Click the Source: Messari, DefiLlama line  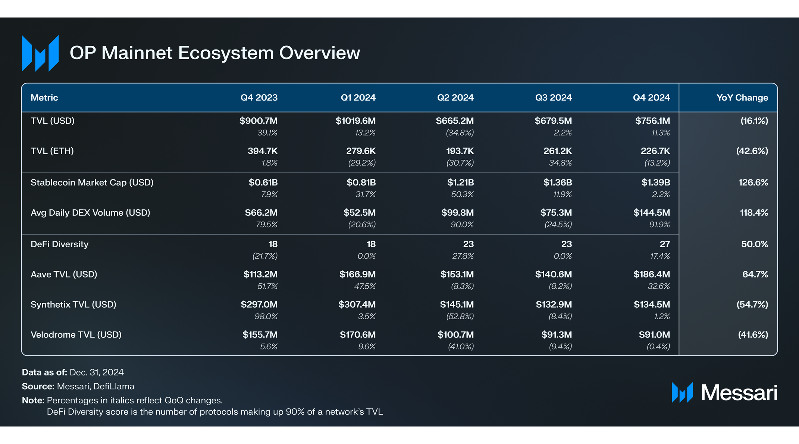(78, 387)
